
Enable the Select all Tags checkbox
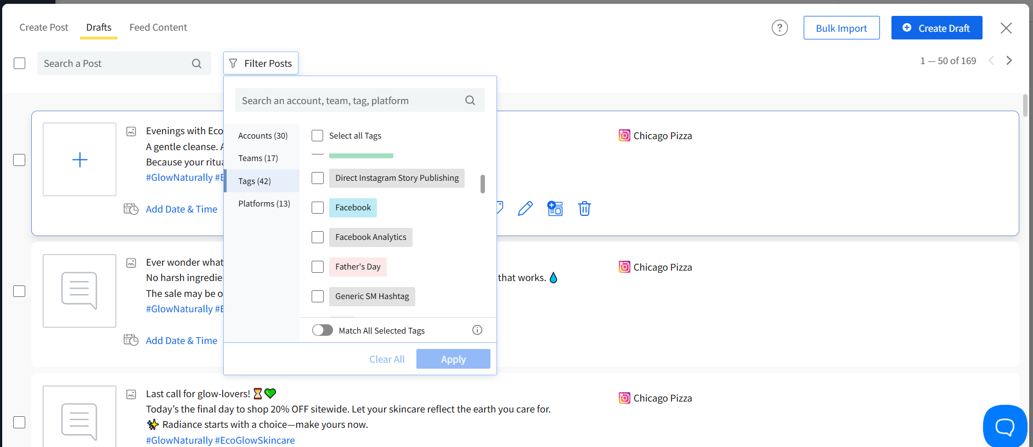318,136
